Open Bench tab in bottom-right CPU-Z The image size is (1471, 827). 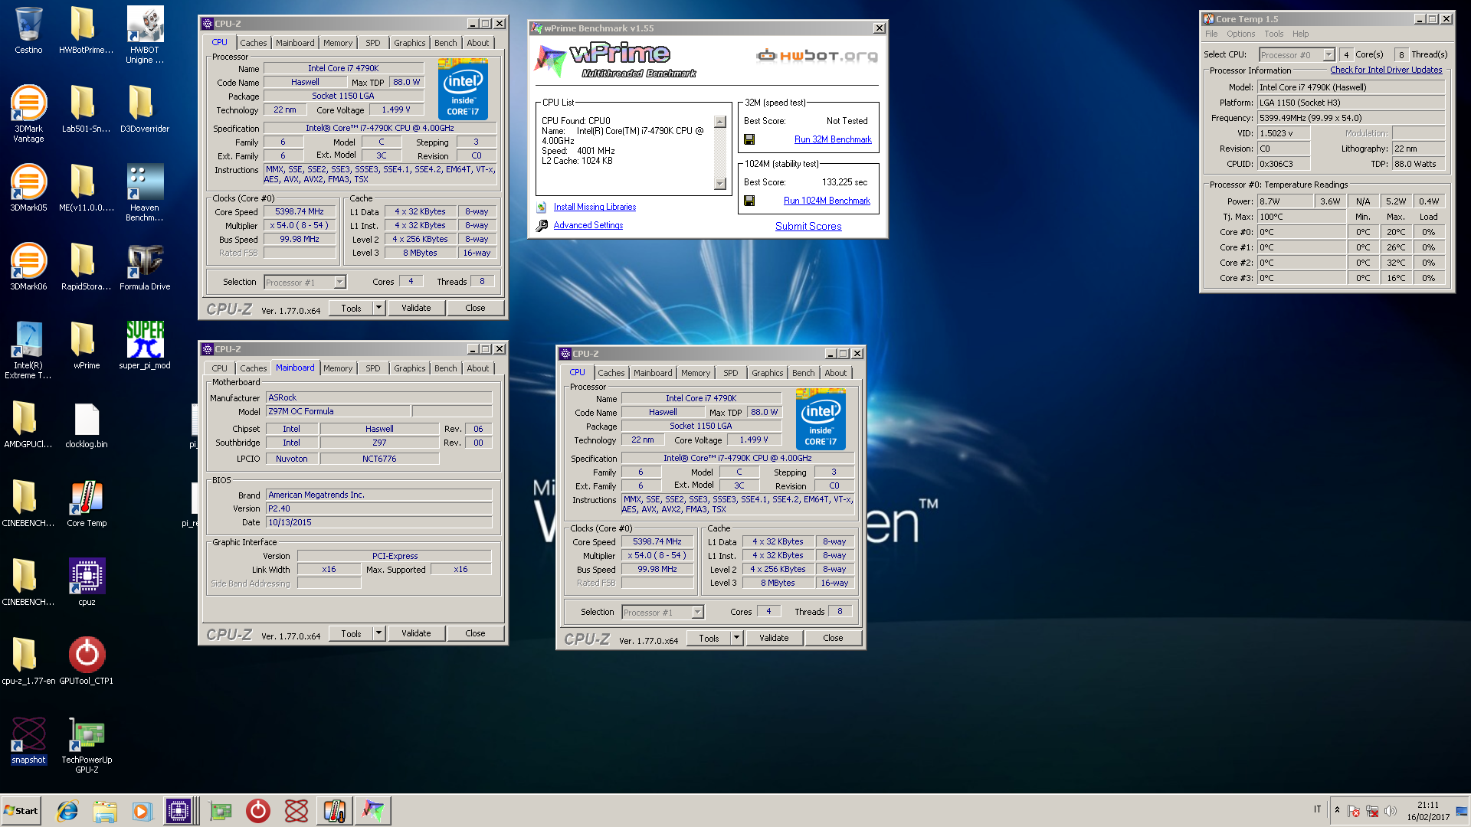(803, 373)
